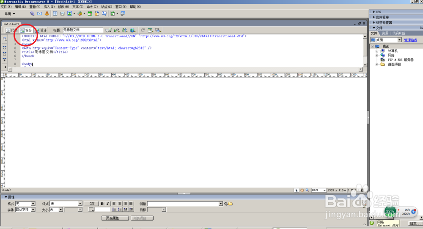Open the 插入(I) menu
The width and height of the screenshot is (423, 229).
(49, 6)
